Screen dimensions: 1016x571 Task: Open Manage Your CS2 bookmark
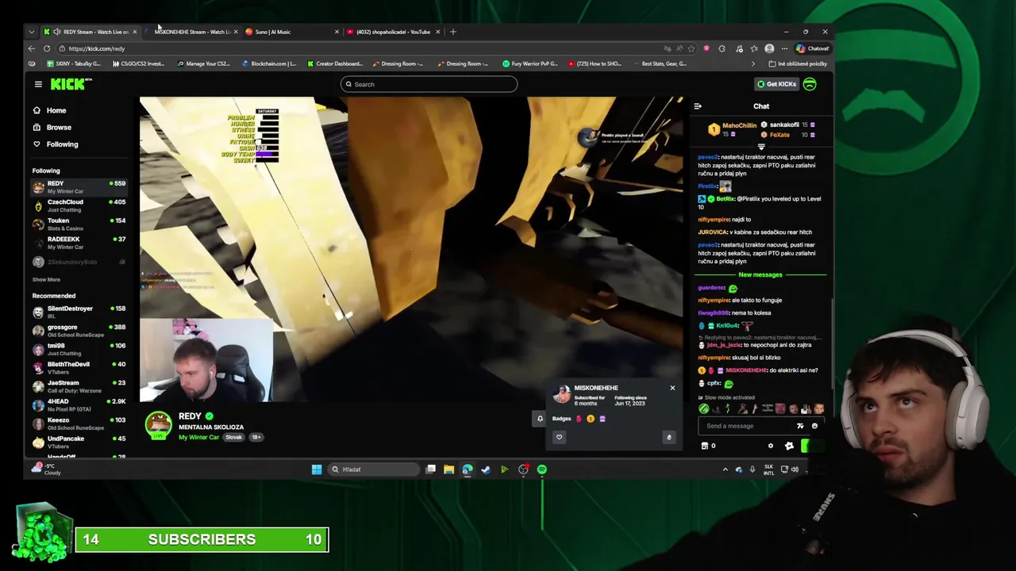click(x=203, y=63)
